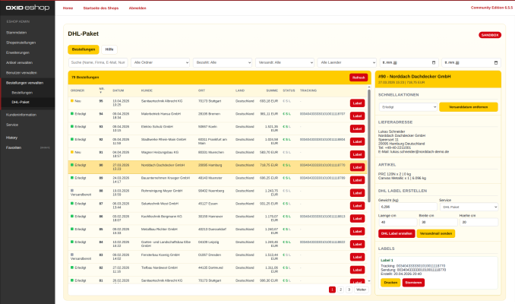Click Label button for Malerbetrieb Hansa order

tap(357, 116)
